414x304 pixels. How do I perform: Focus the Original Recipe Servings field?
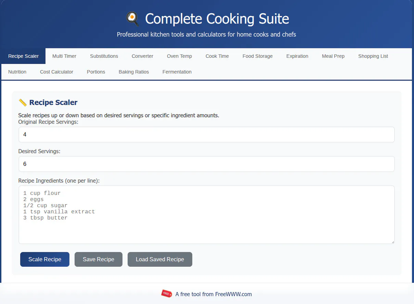[207, 134]
